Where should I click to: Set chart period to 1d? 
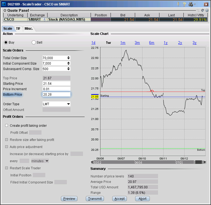[93, 43]
